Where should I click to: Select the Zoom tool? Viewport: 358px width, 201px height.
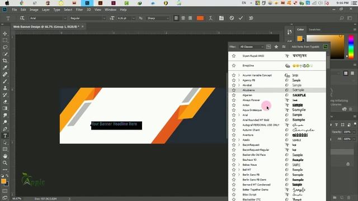click(5, 163)
